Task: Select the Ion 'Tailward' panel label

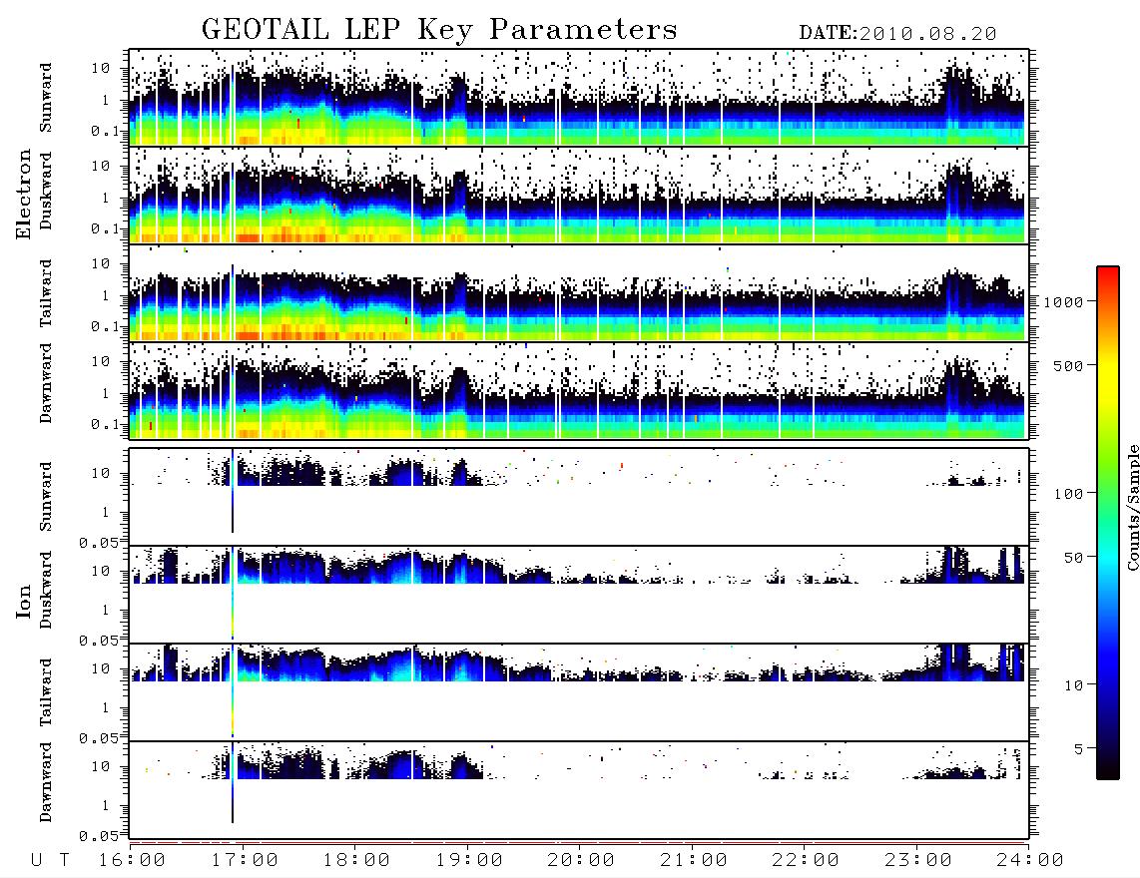Action: pyautogui.click(x=46, y=692)
